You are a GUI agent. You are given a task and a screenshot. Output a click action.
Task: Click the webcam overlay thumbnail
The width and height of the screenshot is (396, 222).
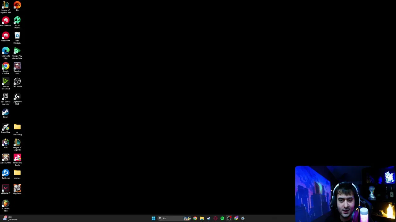tap(345, 194)
